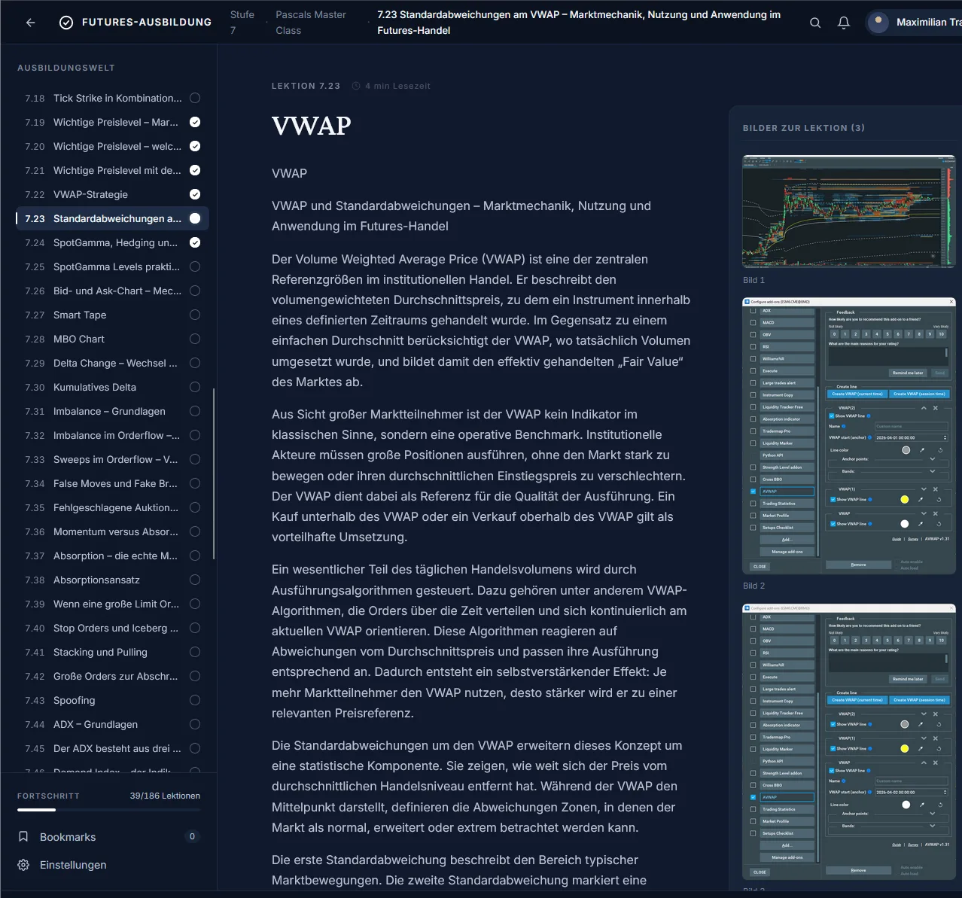Select the Pascals Master Class breadcrumb
The height and width of the screenshot is (898, 962).
click(x=311, y=23)
